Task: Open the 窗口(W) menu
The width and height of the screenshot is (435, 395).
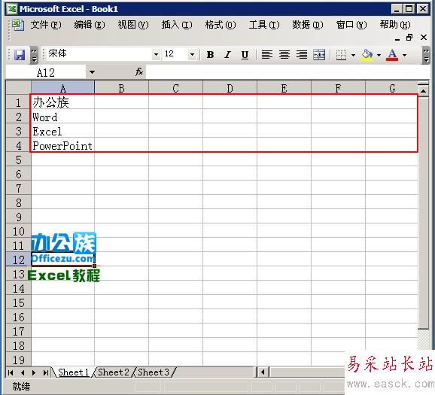Action: [351, 25]
